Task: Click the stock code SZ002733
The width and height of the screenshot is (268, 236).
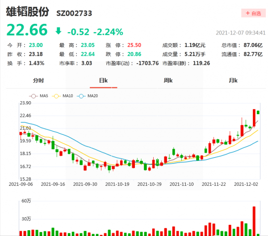Action: click(74, 13)
